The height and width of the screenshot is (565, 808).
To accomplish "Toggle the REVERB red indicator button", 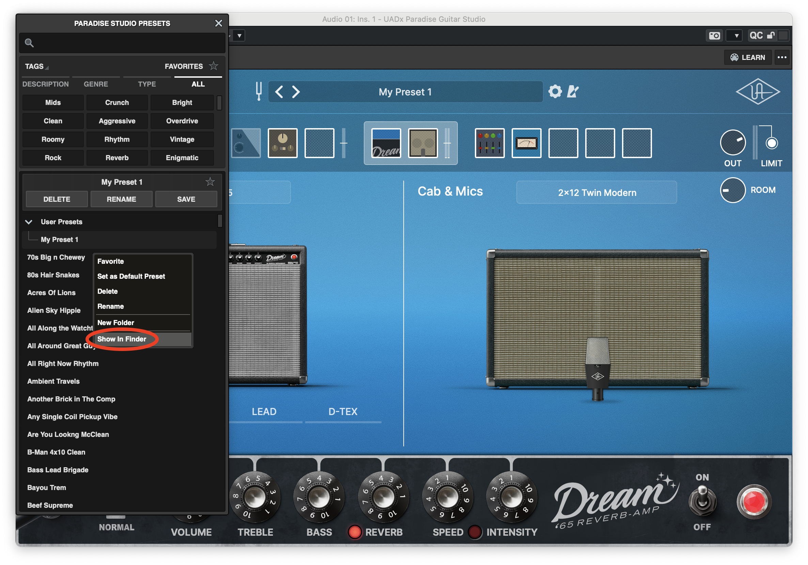I will [354, 532].
